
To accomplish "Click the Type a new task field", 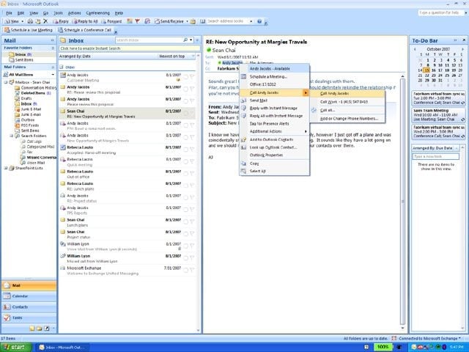I will pos(435,156).
